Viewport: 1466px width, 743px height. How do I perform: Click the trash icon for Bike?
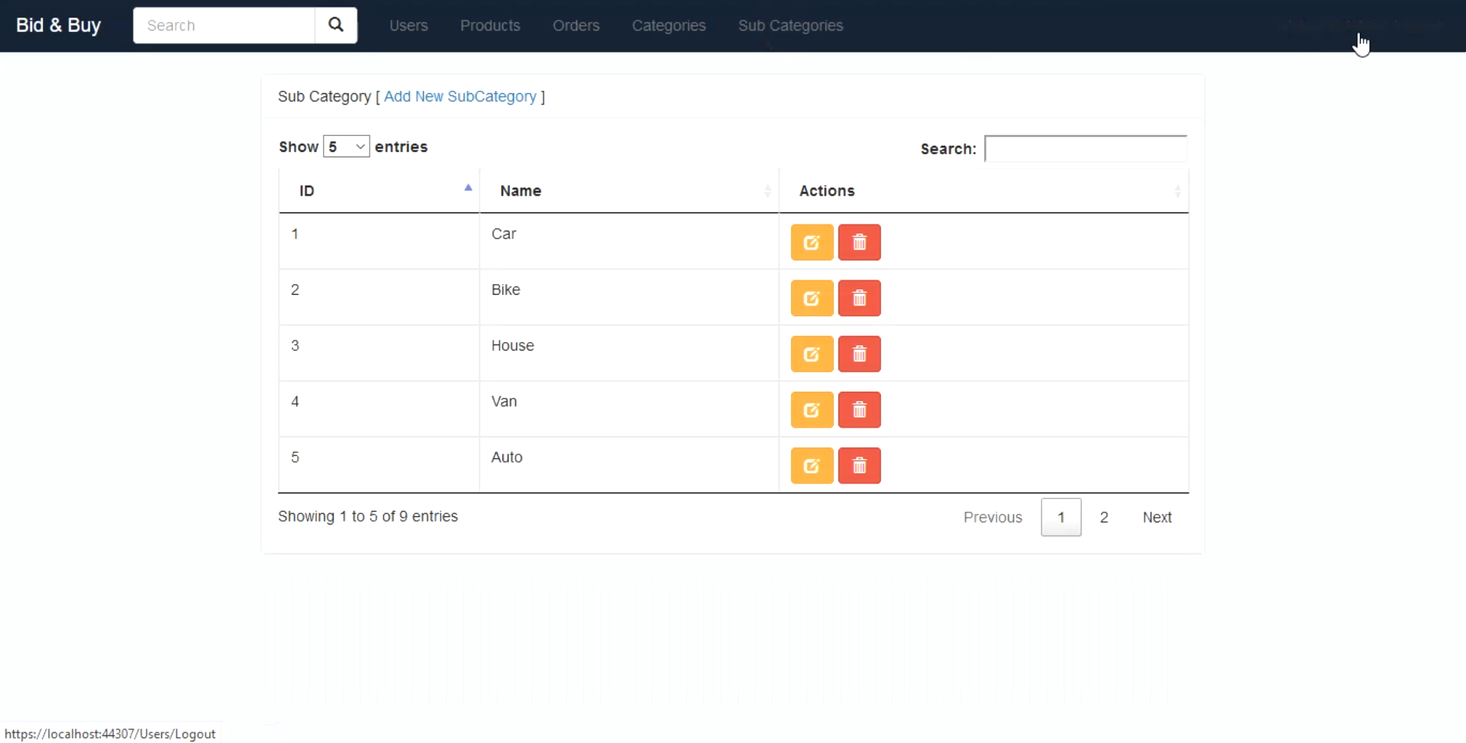point(859,299)
